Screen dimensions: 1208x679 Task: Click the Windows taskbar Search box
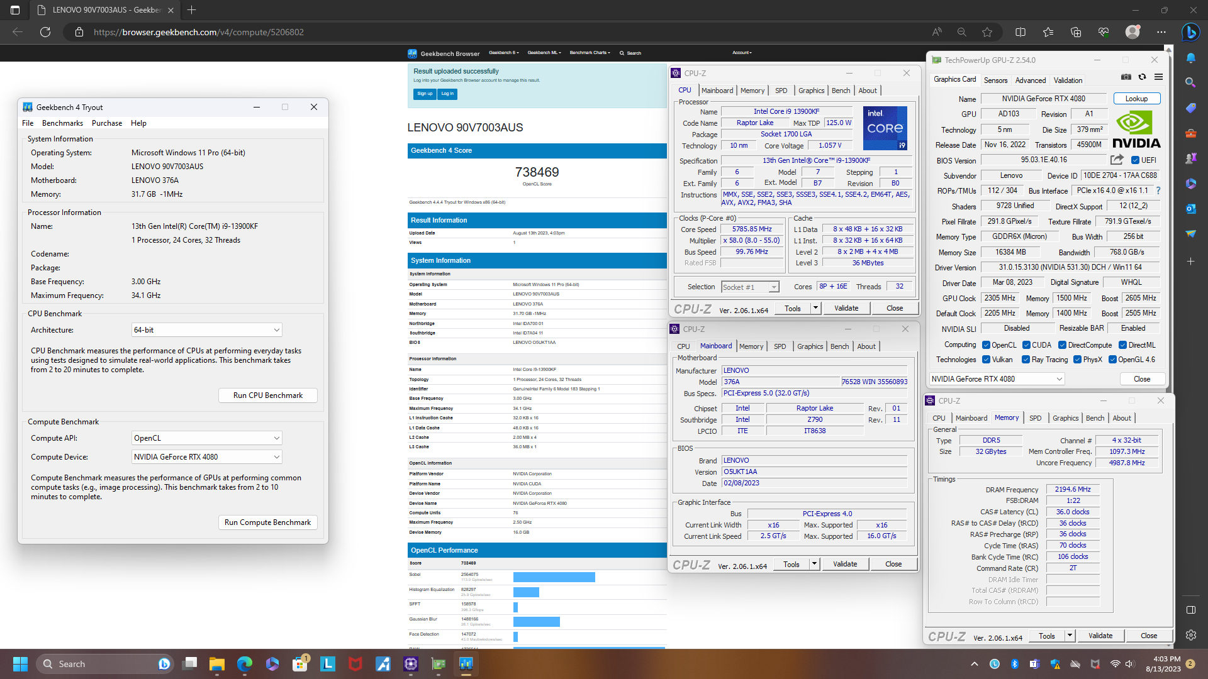[104, 664]
